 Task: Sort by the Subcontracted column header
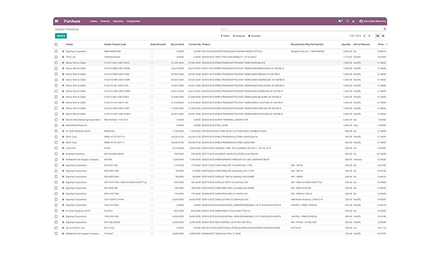pos(158,44)
